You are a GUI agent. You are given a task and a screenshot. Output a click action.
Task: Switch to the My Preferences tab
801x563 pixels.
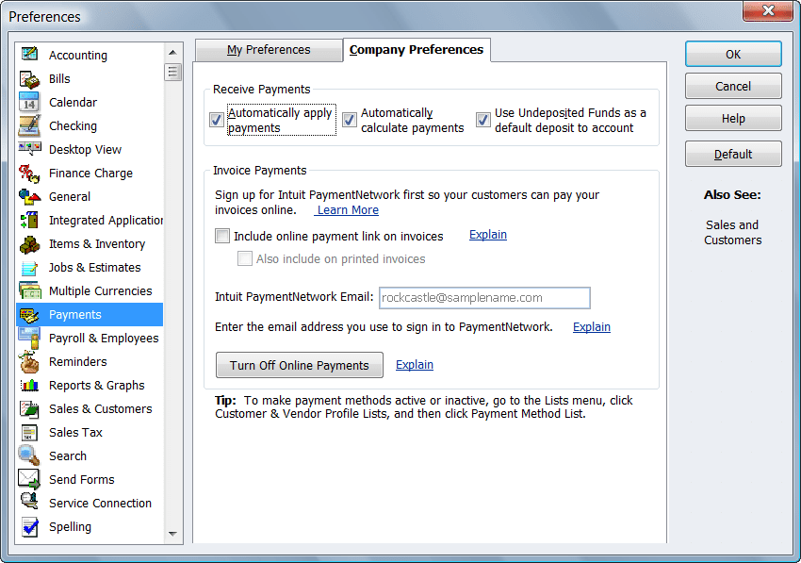point(268,49)
